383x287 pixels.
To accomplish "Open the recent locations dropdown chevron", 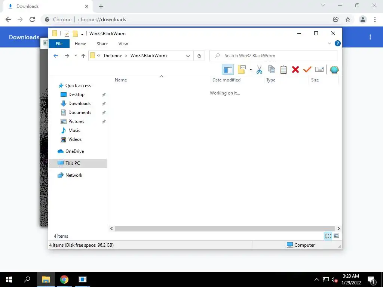I will pyautogui.click(x=76, y=56).
